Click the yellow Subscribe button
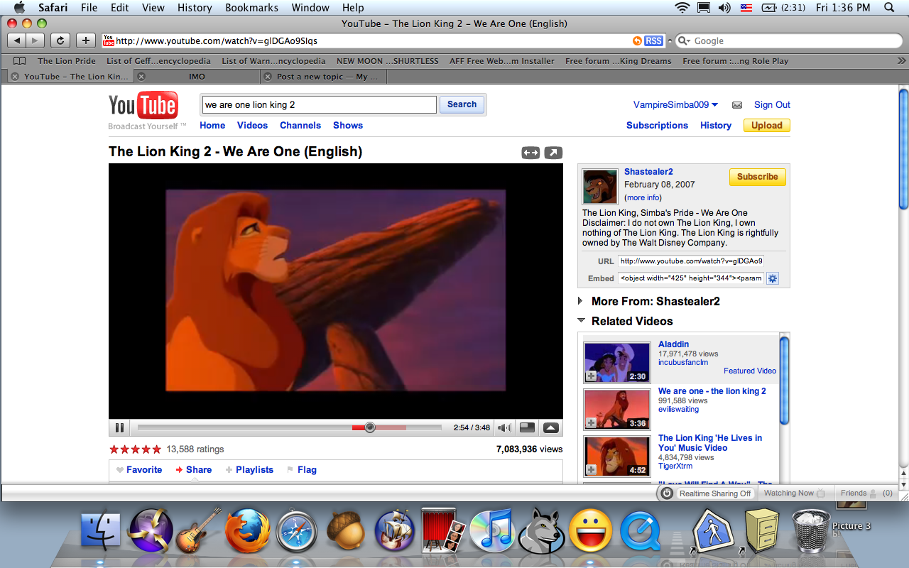The width and height of the screenshot is (909, 568). click(x=757, y=177)
